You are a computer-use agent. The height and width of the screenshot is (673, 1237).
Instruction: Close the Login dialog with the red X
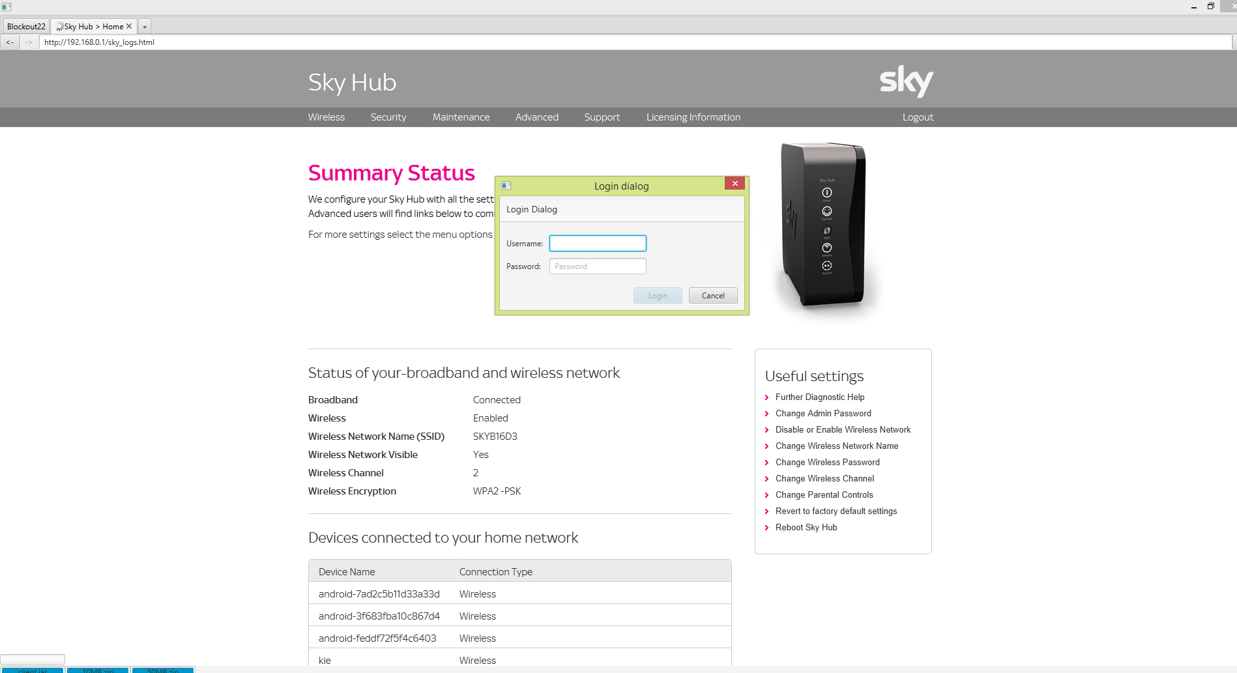click(735, 183)
